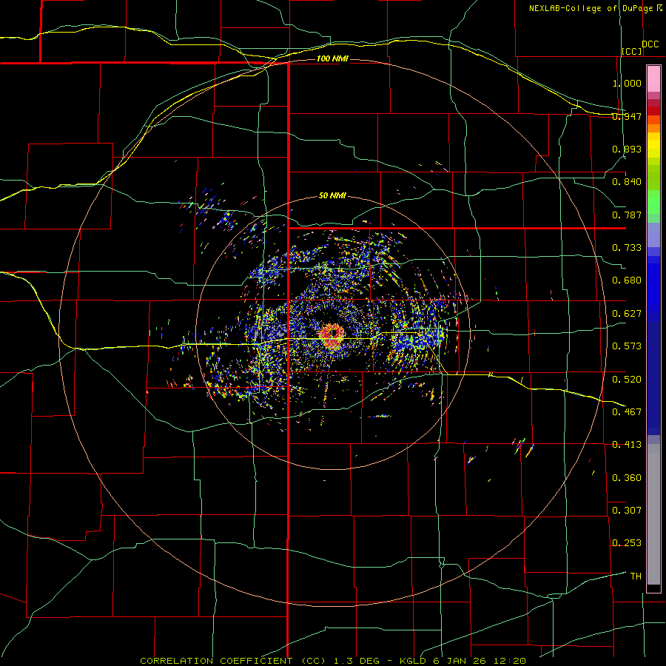Click the 0.893 legend value

pos(627,149)
